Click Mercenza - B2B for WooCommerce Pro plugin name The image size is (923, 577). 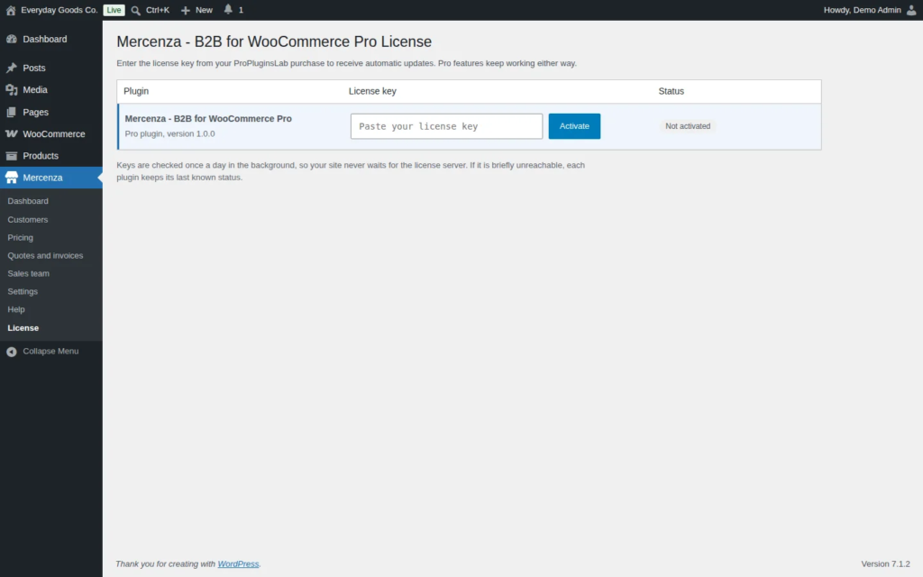click(x=208, y=118)
